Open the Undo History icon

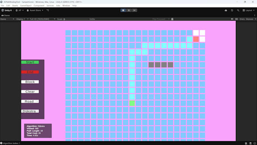pyautogui.click(x=232, y=10)
